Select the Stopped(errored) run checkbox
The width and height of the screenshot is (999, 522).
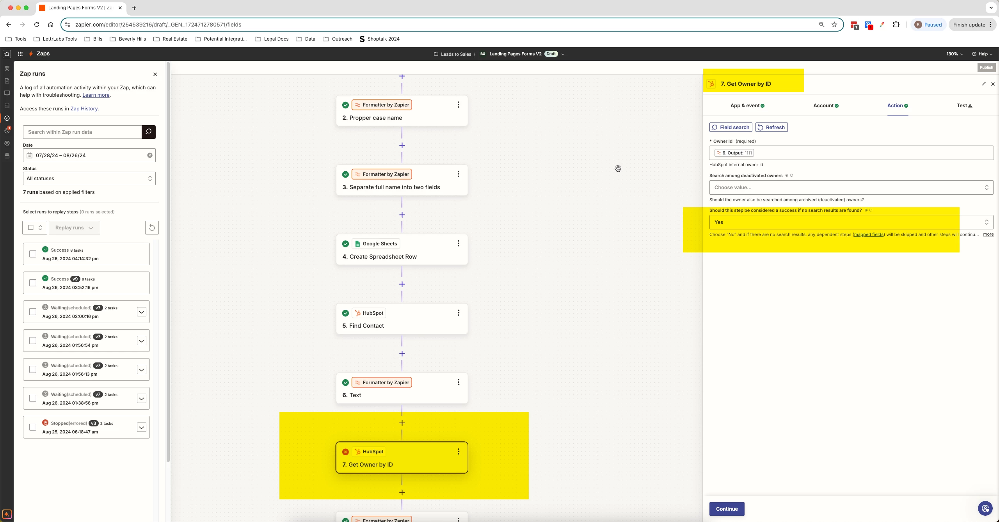[33, 427]
